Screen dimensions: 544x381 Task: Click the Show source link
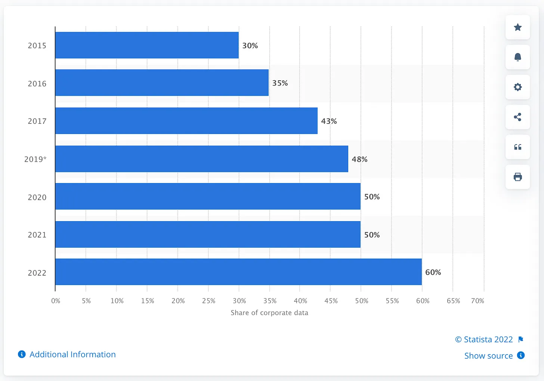point(488,356)
